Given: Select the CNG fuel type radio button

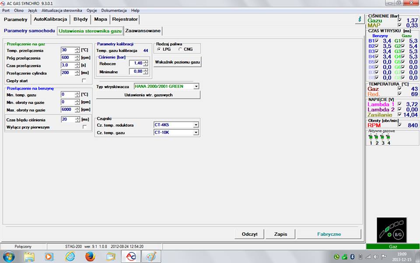Looking at the screenshot, I should (181, 49).
